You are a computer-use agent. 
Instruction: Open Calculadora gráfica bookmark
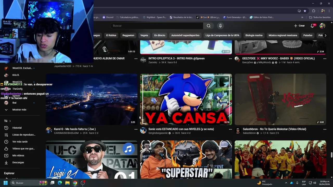pos(127,17)
